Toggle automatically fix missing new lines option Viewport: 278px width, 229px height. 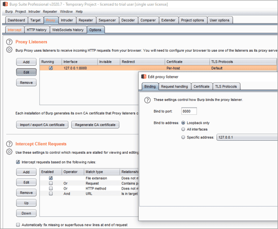[18, 225]
